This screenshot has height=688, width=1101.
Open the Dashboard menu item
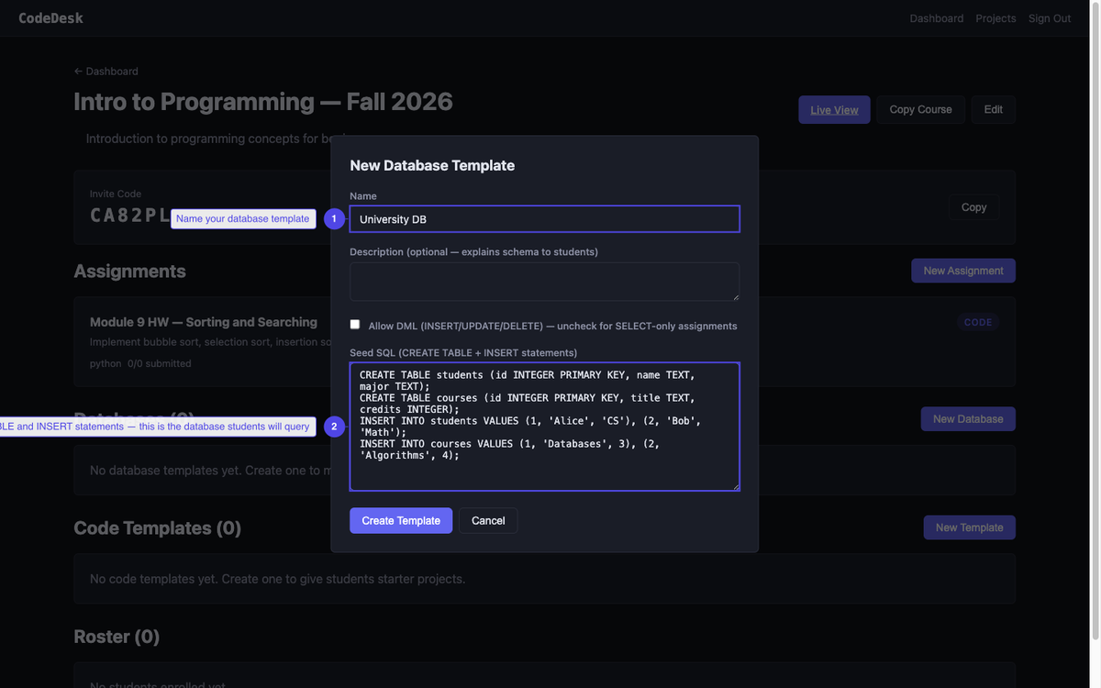[936, 17]
